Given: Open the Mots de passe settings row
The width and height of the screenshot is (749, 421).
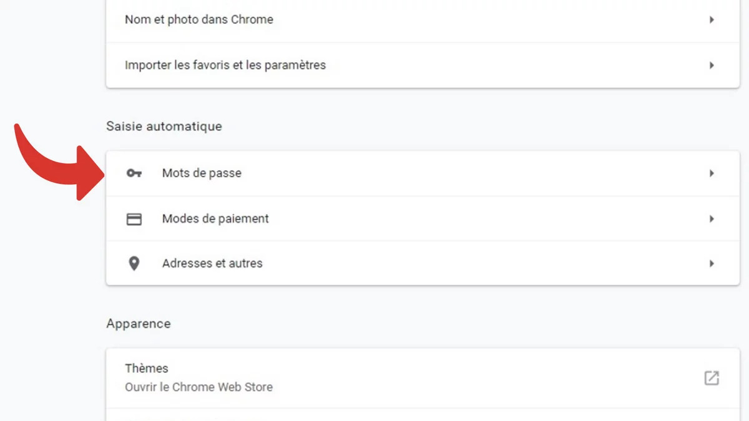Looking at the screenshot, I should pos(201,173).
